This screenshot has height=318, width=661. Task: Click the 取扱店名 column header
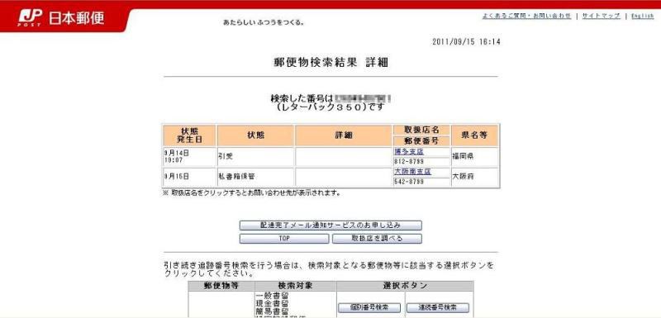[x=421, y=130]
